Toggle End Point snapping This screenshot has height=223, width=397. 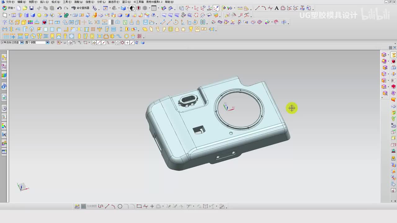pos(99,43)
